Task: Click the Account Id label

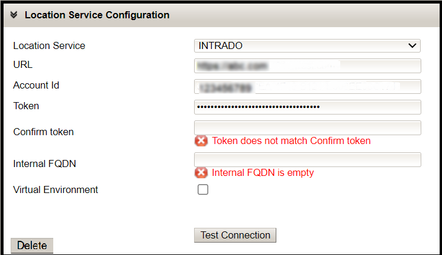Action: pos(36,85)
